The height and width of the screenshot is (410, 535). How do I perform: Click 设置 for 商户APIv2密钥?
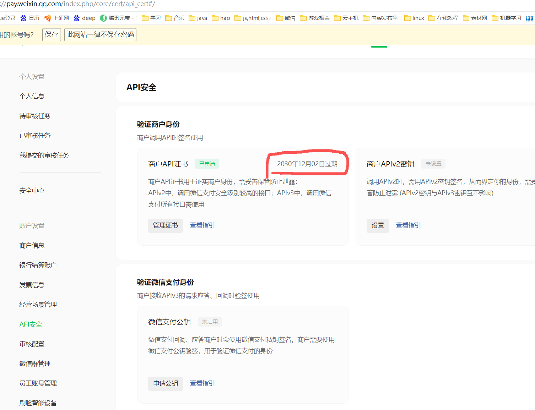click(x=378, y=225)
